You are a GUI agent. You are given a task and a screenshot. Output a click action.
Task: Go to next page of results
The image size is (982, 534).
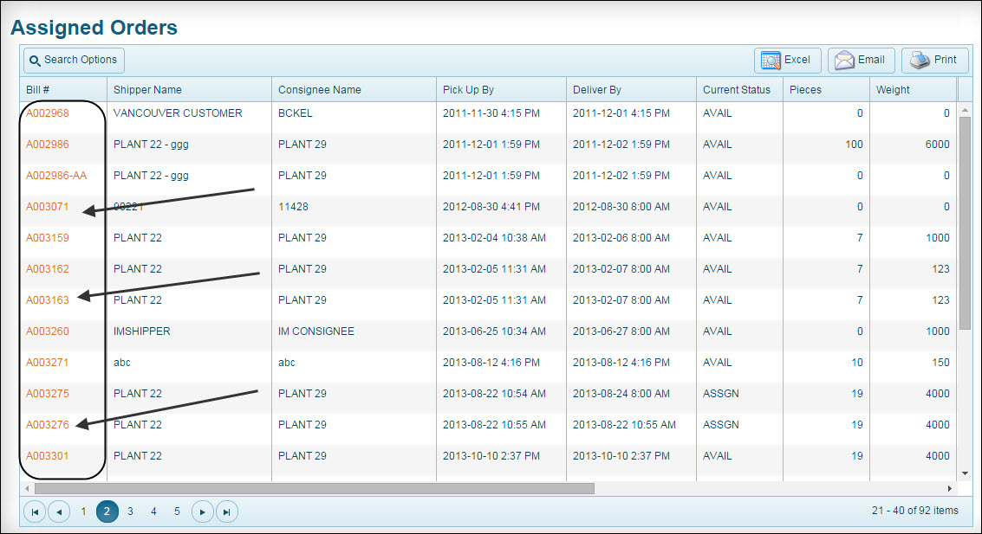coord(202,511)
